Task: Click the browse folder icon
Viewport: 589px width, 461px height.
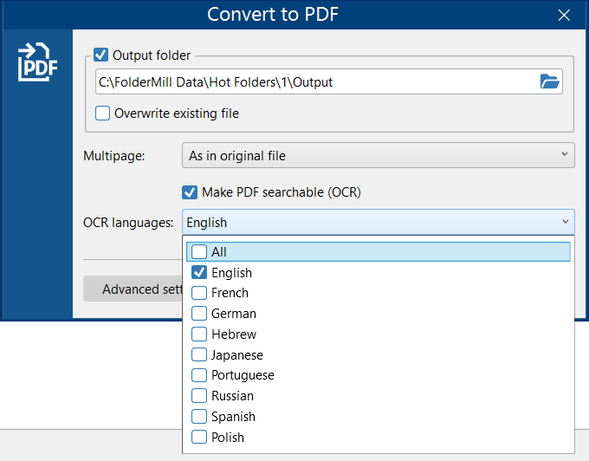Action: [x=549, y=82]
